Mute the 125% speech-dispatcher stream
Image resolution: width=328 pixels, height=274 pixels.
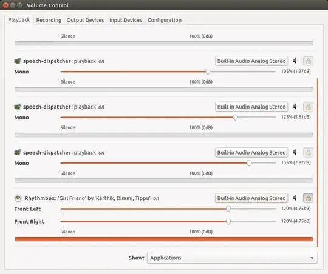[295, 107]
